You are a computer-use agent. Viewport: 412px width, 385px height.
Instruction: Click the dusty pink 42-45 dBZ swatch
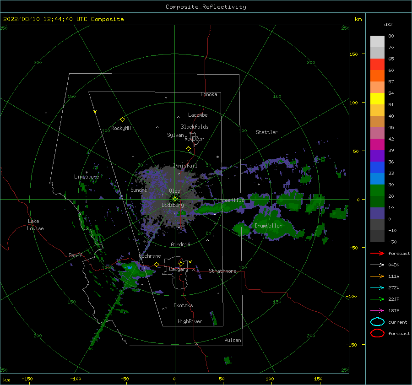(377, 133)
